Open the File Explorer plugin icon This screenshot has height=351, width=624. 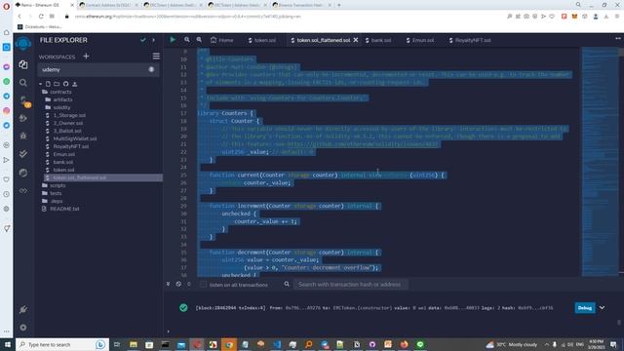click(x=23, y=64)
